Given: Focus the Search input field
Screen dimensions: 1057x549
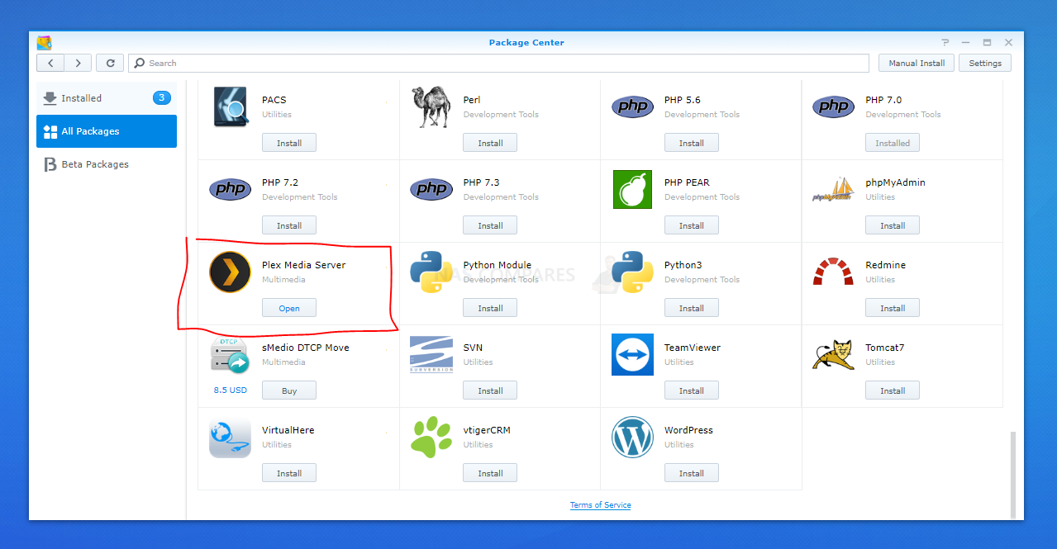Looking at the screenshot, I should (499, 63).
